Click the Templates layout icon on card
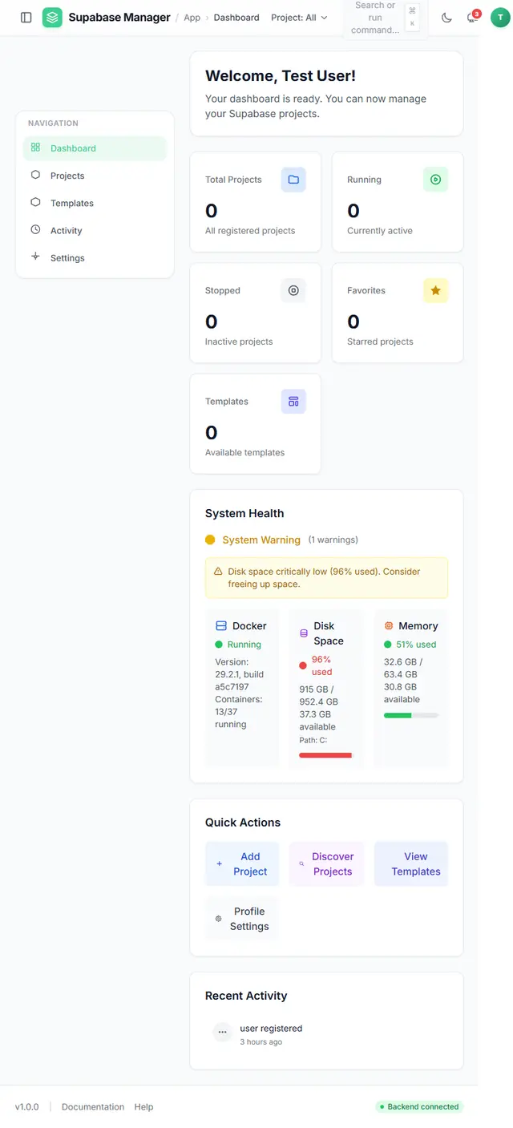 tap(293, 401)
